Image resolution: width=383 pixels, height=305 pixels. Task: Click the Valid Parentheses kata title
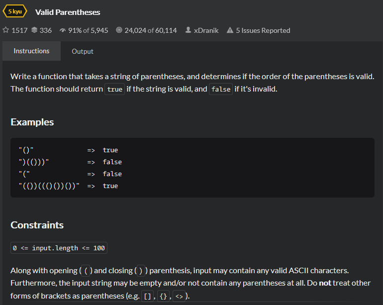click(x=68, y=12)
